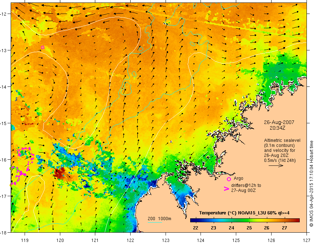Click the 'drifters@12h to' legend text

click(x=246, y=185)
